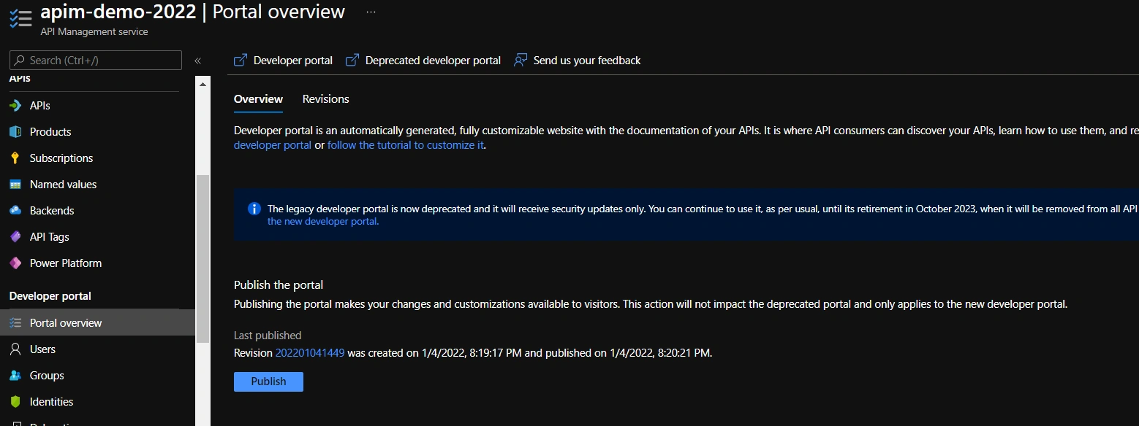Click the 'Publish the portal' heading
Image resolution: width=1139 pixels, height=426 pixels.
[x=279, y=285]
